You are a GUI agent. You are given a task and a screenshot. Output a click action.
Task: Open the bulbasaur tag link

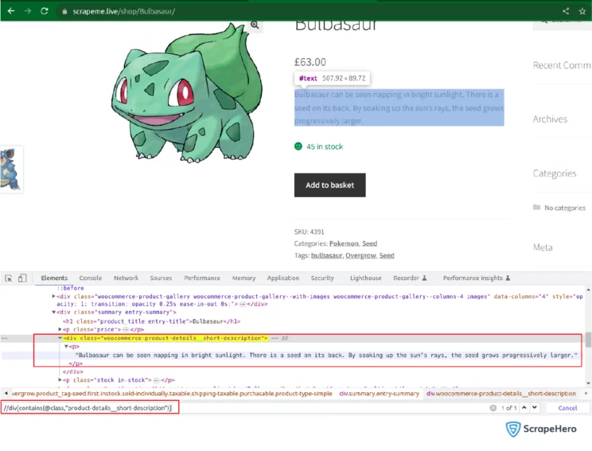(326, 255)
